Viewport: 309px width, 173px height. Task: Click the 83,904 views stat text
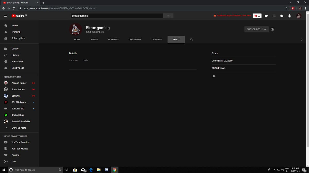[218, 68]
